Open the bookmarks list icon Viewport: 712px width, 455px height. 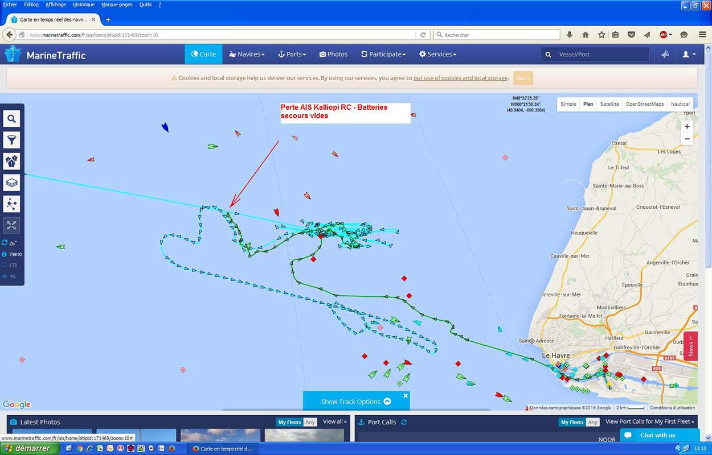tap(615, 35)
